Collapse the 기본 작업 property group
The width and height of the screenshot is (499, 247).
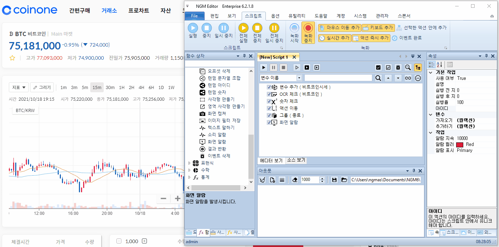coord(431,72)
